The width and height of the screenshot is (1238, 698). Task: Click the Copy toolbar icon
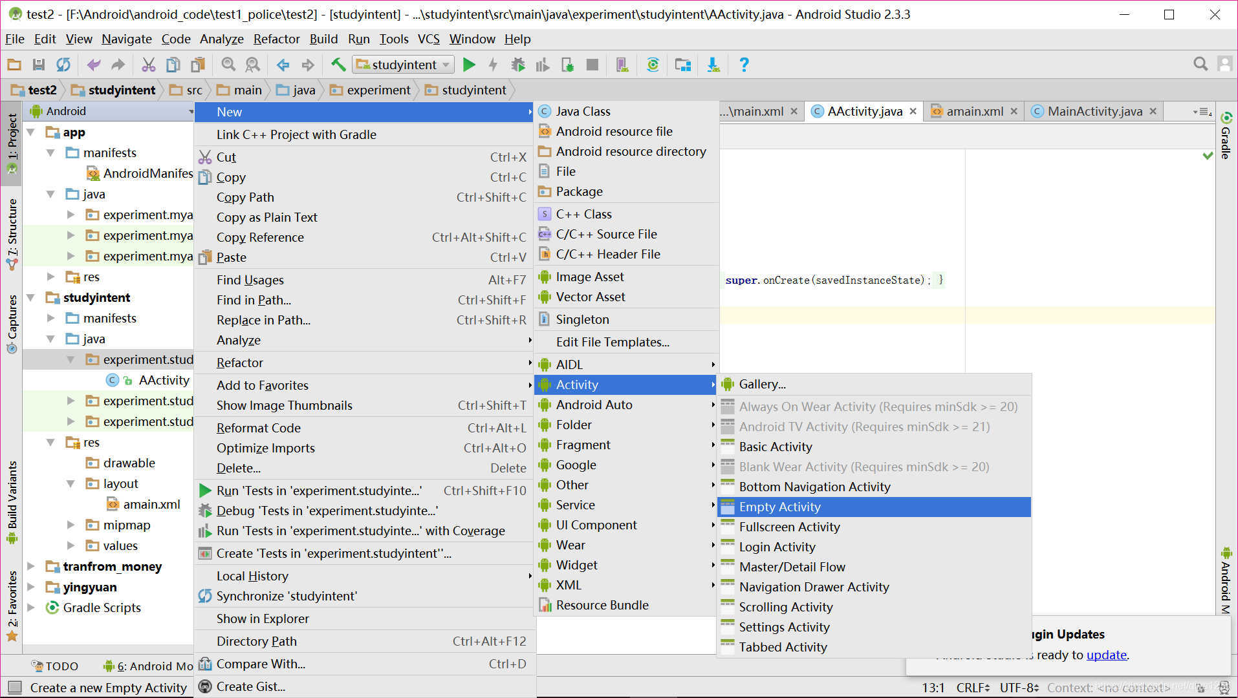coord(173,65)
